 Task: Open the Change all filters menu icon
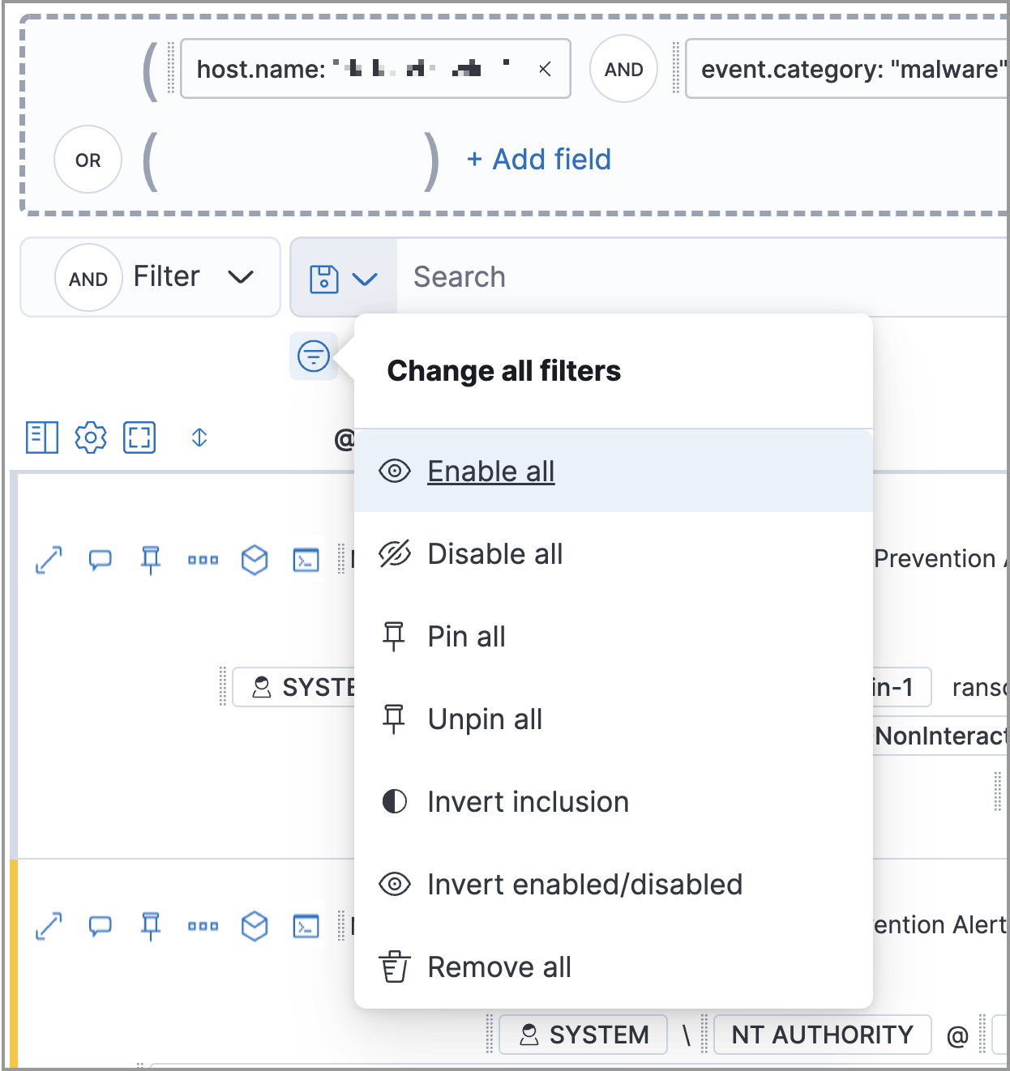(314, 356)
